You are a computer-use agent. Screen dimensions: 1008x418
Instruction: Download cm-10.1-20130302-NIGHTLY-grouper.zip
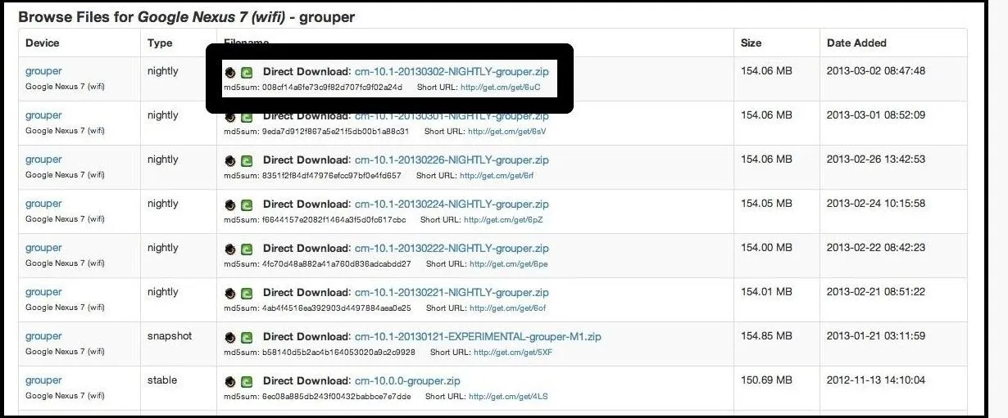pos(452,71)
